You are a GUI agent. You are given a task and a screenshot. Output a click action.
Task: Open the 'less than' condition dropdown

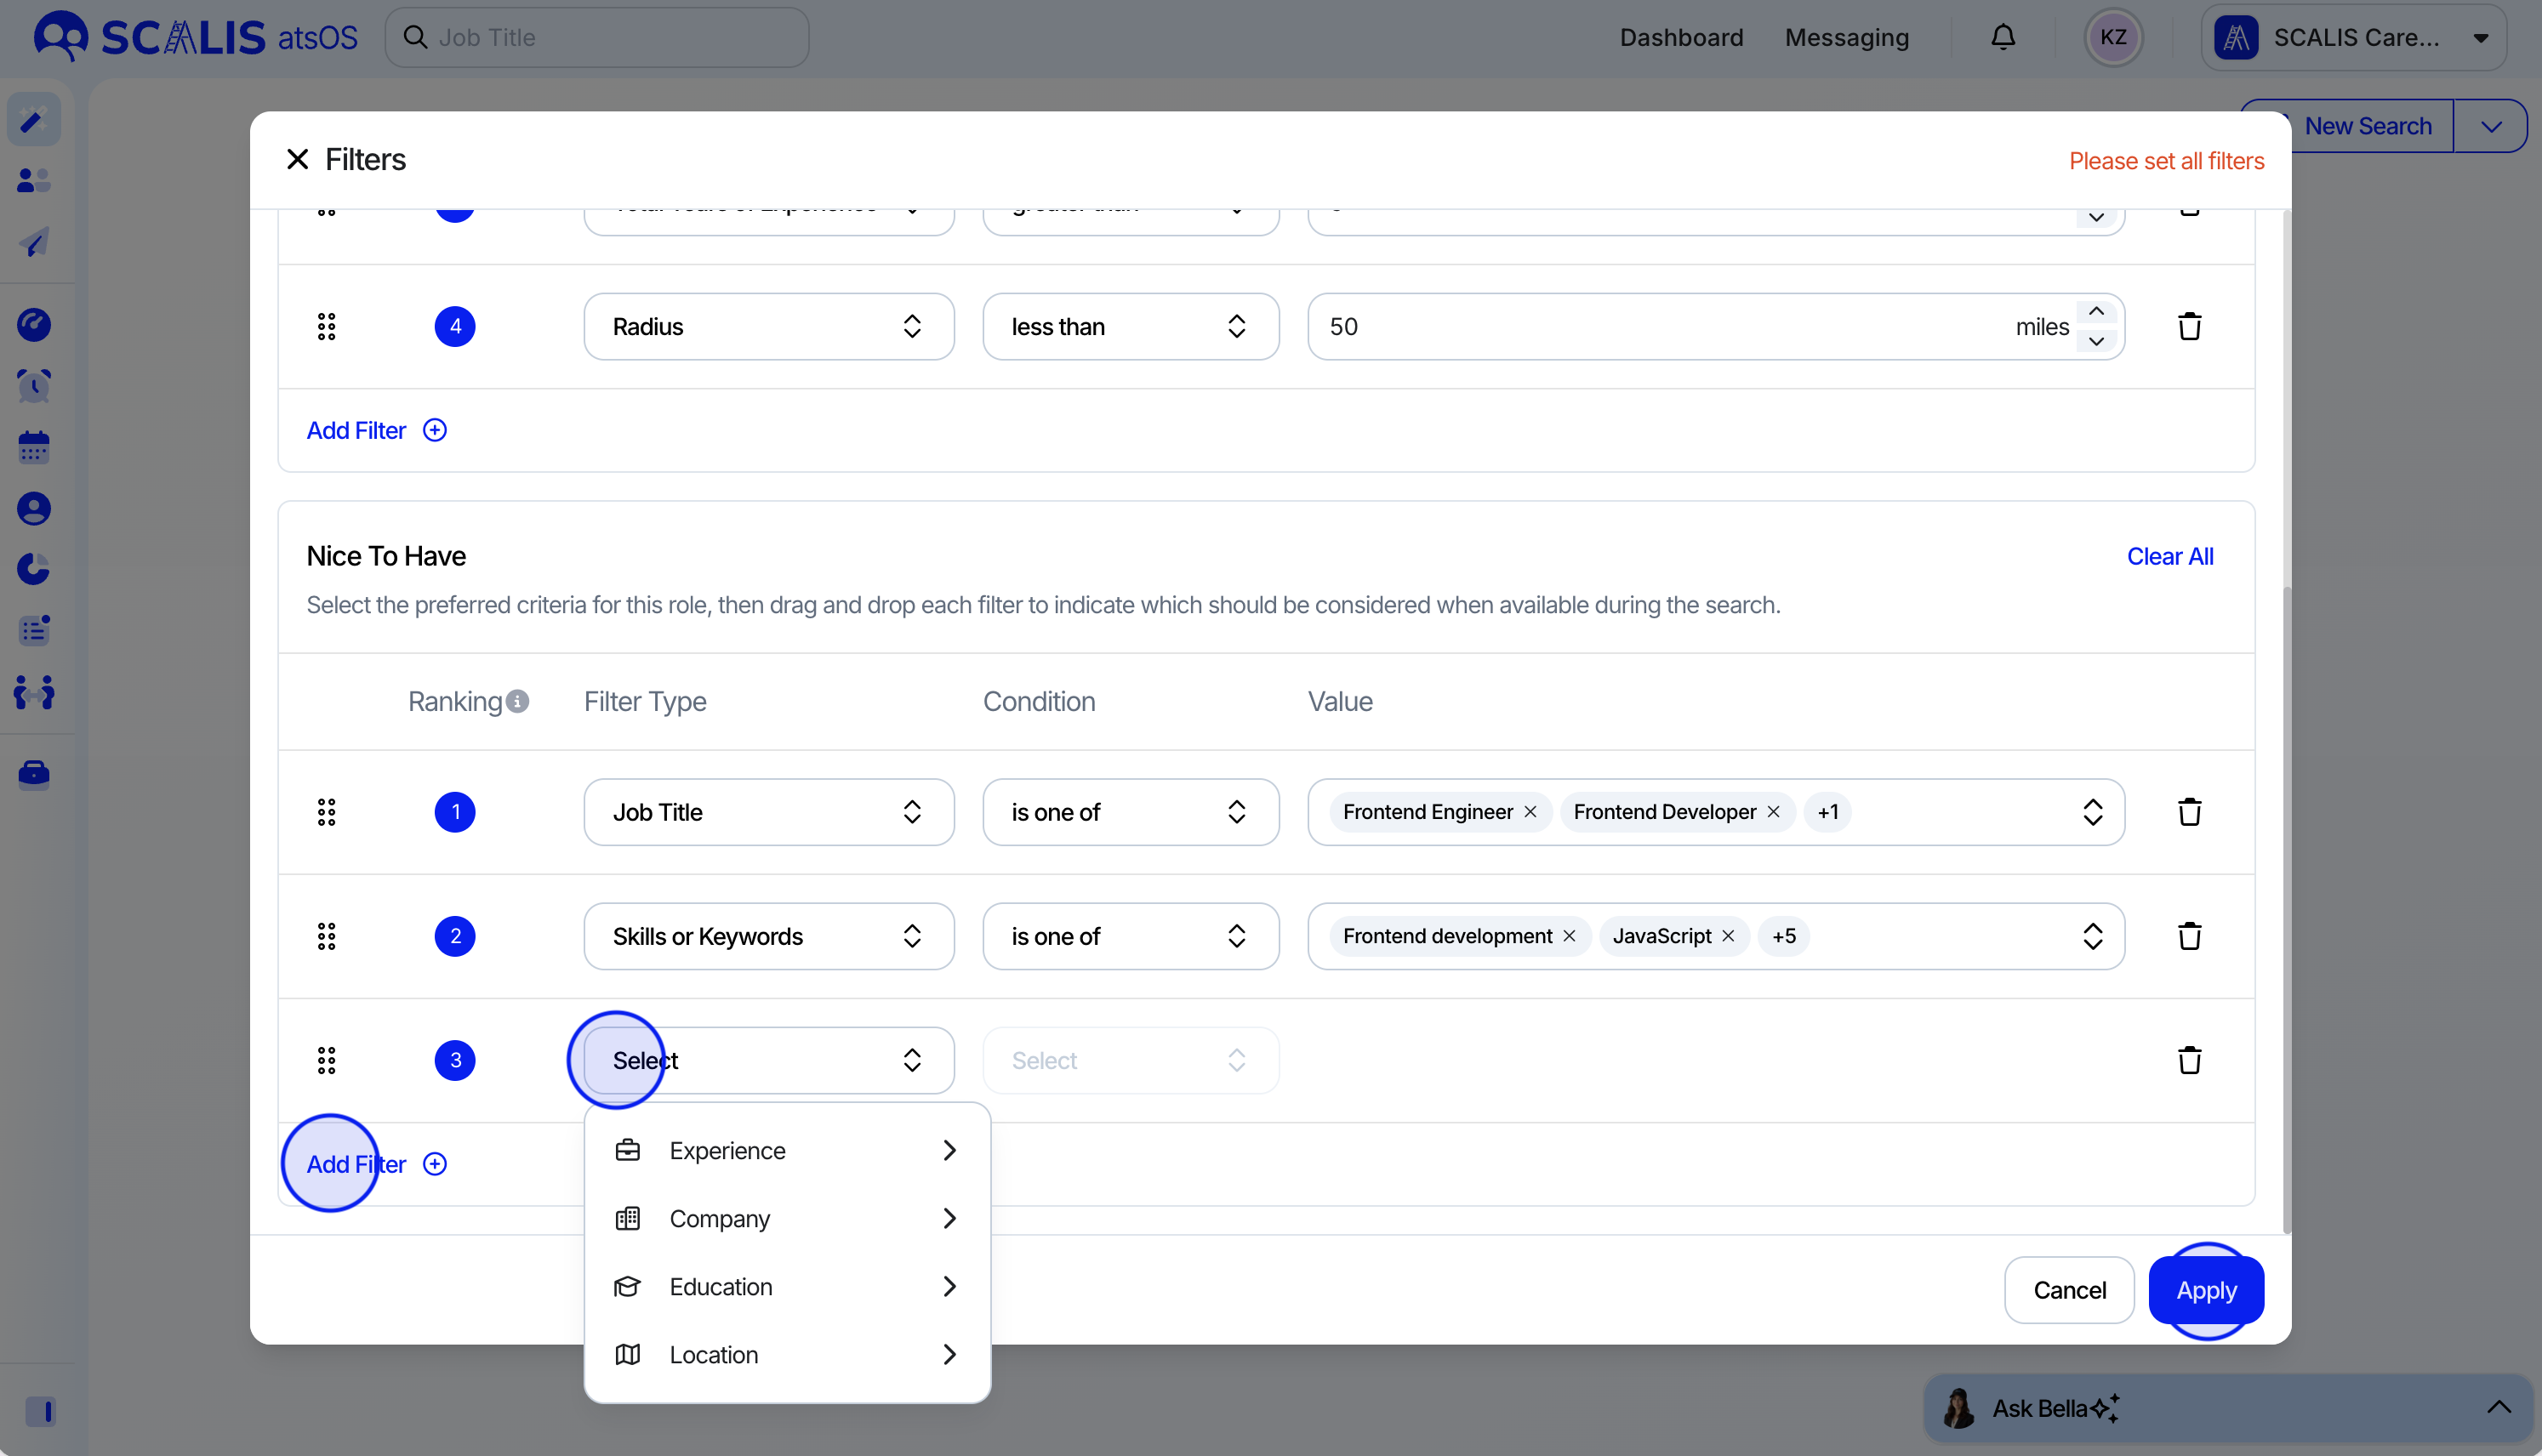pos(1130,327)
